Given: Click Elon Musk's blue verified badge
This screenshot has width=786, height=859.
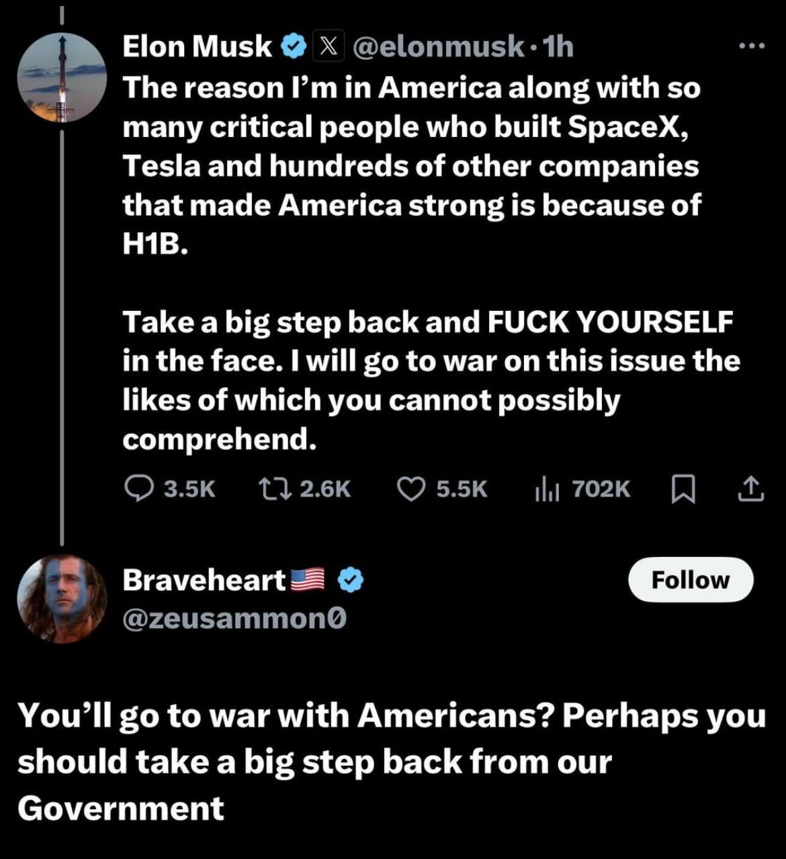Looking at the screenshot, I should pos(293,46).
